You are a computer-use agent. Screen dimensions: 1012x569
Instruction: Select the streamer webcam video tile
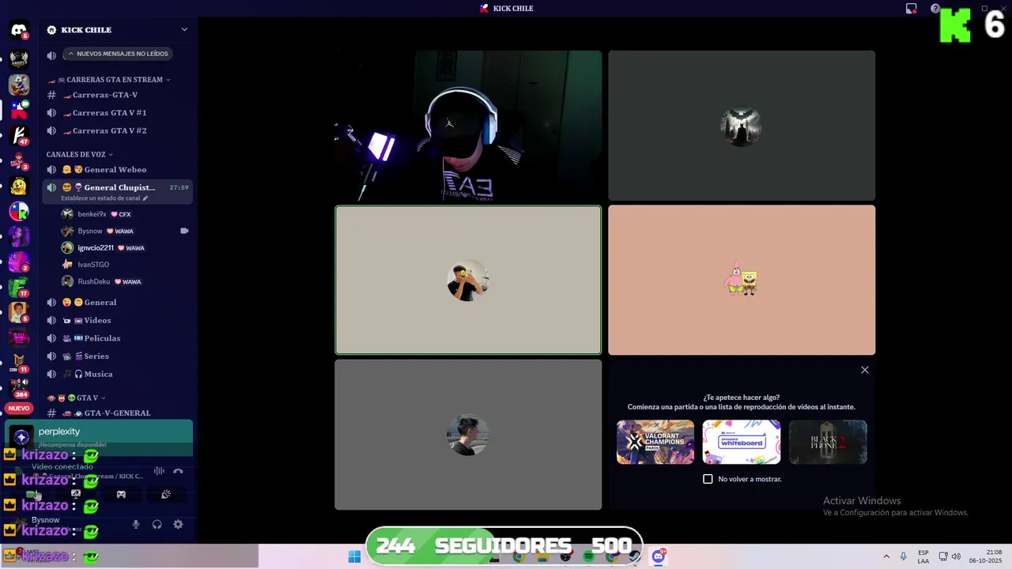pos(468,126)
